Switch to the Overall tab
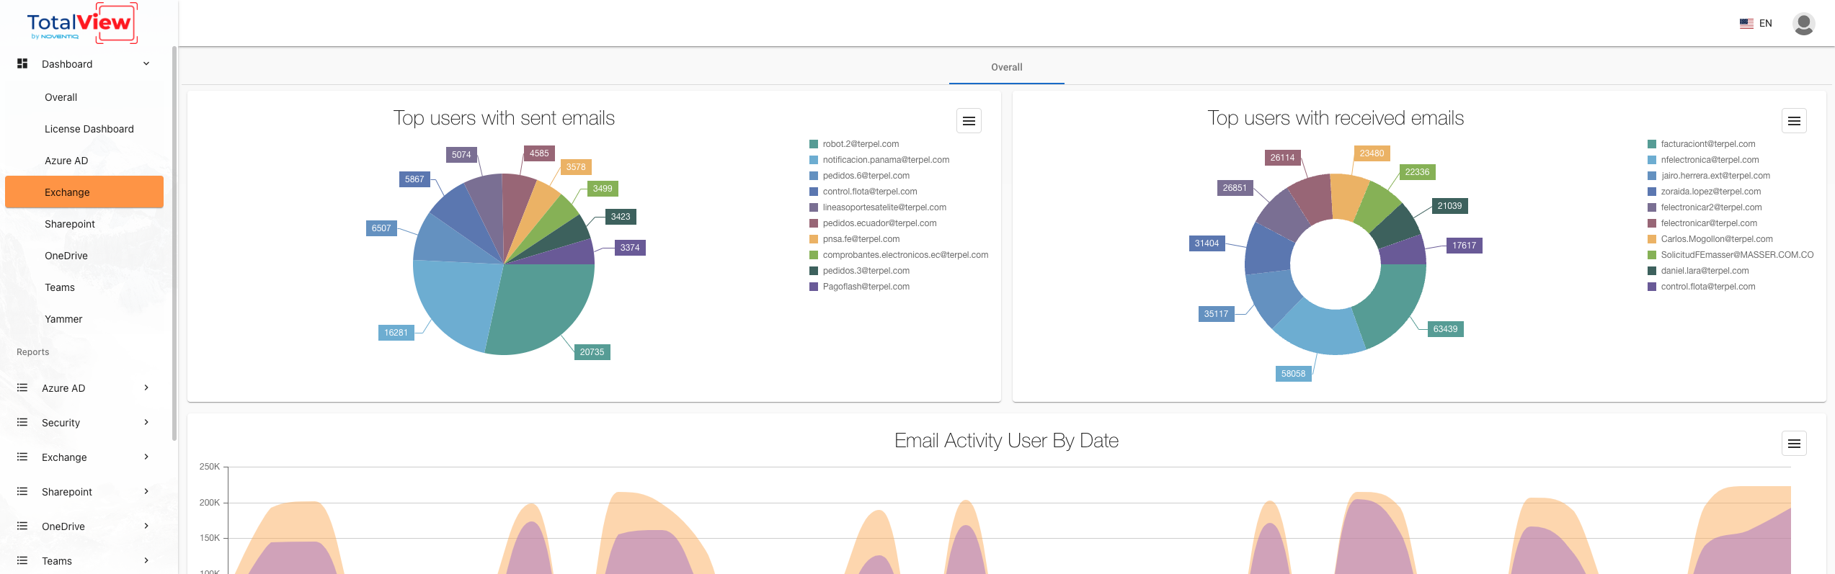 coord(1006,67)
